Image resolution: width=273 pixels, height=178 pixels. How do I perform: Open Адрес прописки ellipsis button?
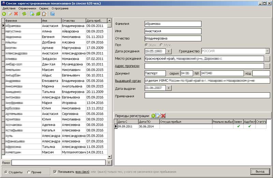point(267,66)
